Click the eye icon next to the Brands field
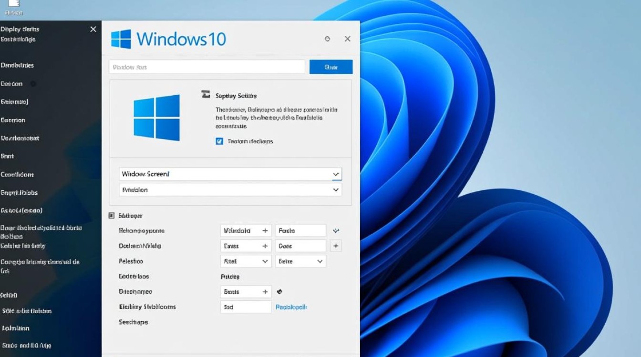Viewport: 641px width, 357px height. click(x=279, y=291)
